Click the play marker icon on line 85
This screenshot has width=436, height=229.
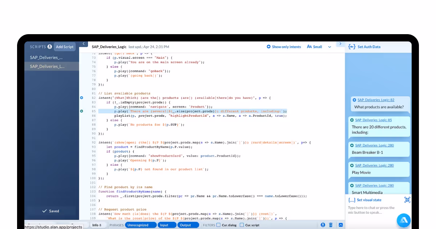81,111
